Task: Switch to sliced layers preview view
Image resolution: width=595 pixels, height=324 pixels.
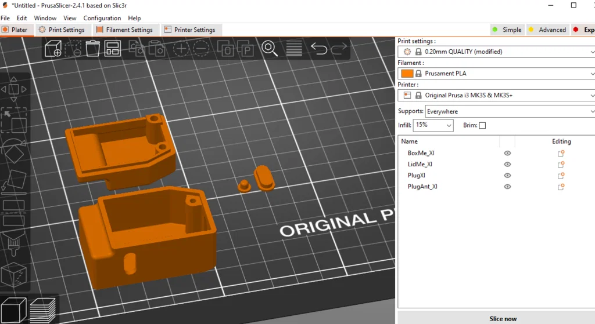Action: pyautogui.click(x=43, y=310)
